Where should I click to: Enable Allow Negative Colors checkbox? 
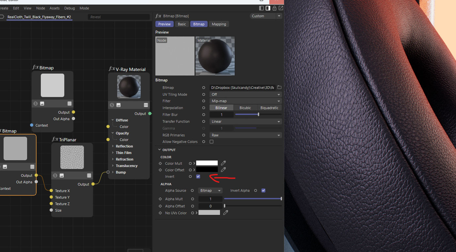pos(212,142)
